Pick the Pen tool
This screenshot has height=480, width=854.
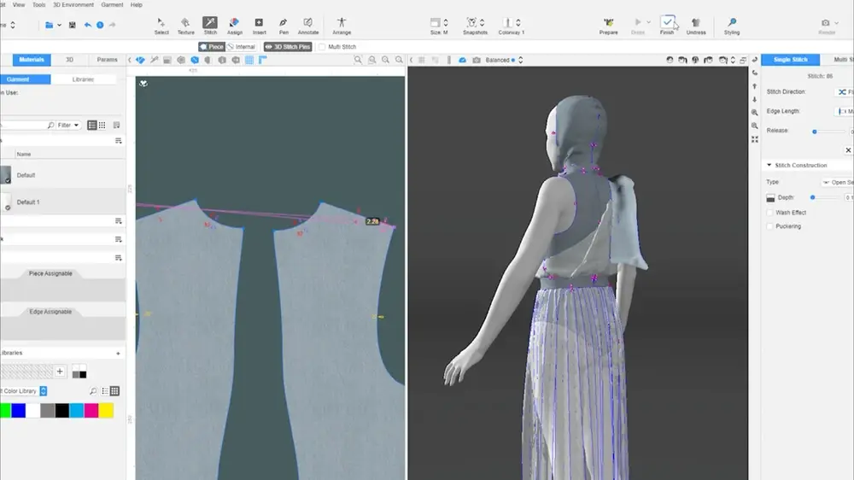pyautogui.click(x=284, y=24)
